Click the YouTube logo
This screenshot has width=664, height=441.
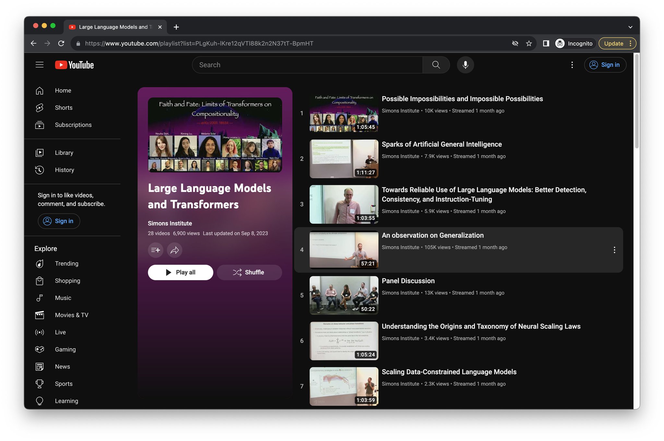click(x=74, y=65)
